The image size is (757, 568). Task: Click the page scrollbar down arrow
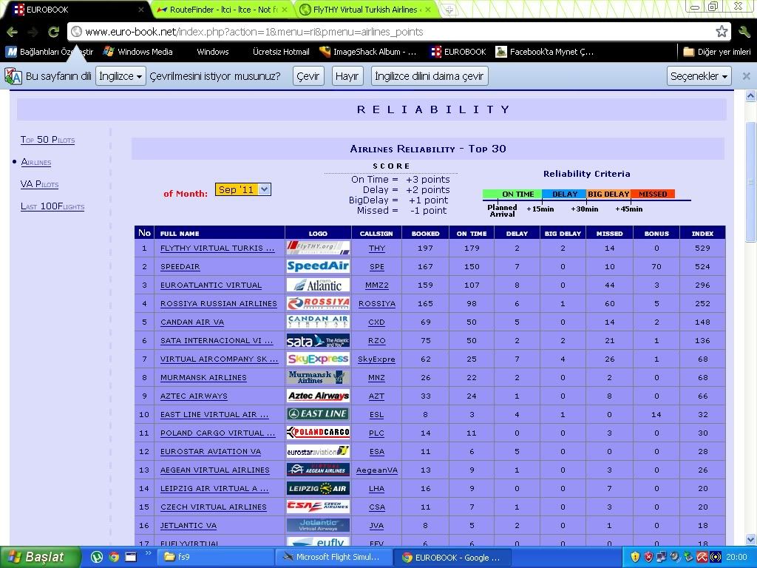click(x=750, y=540)
